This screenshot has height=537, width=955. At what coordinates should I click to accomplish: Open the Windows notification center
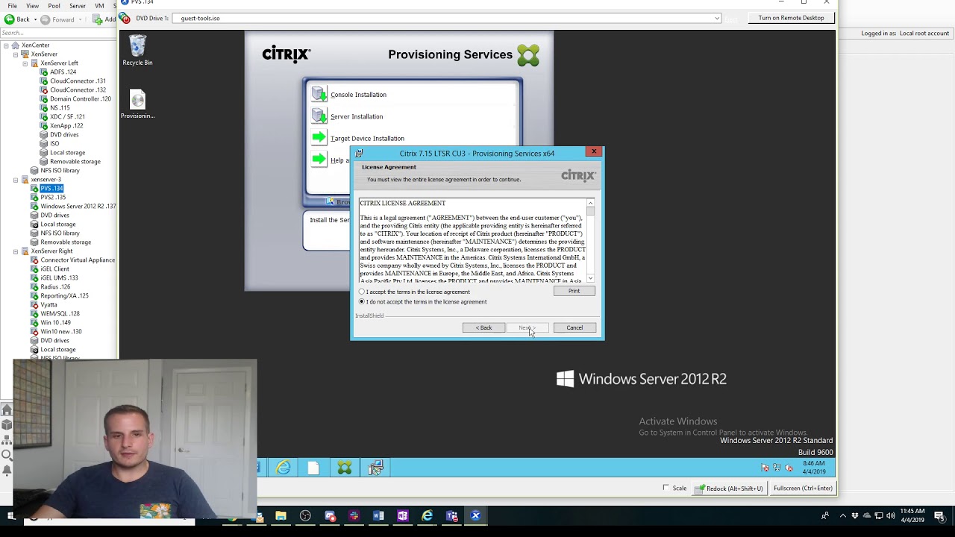[x=939, y=515]
